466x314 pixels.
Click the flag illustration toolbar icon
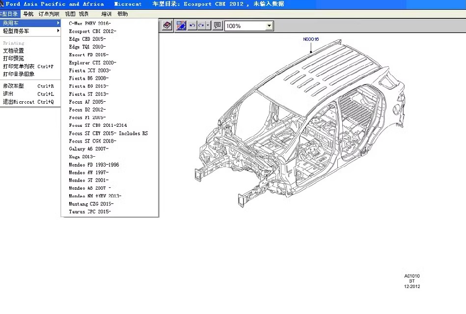(181, 26)
